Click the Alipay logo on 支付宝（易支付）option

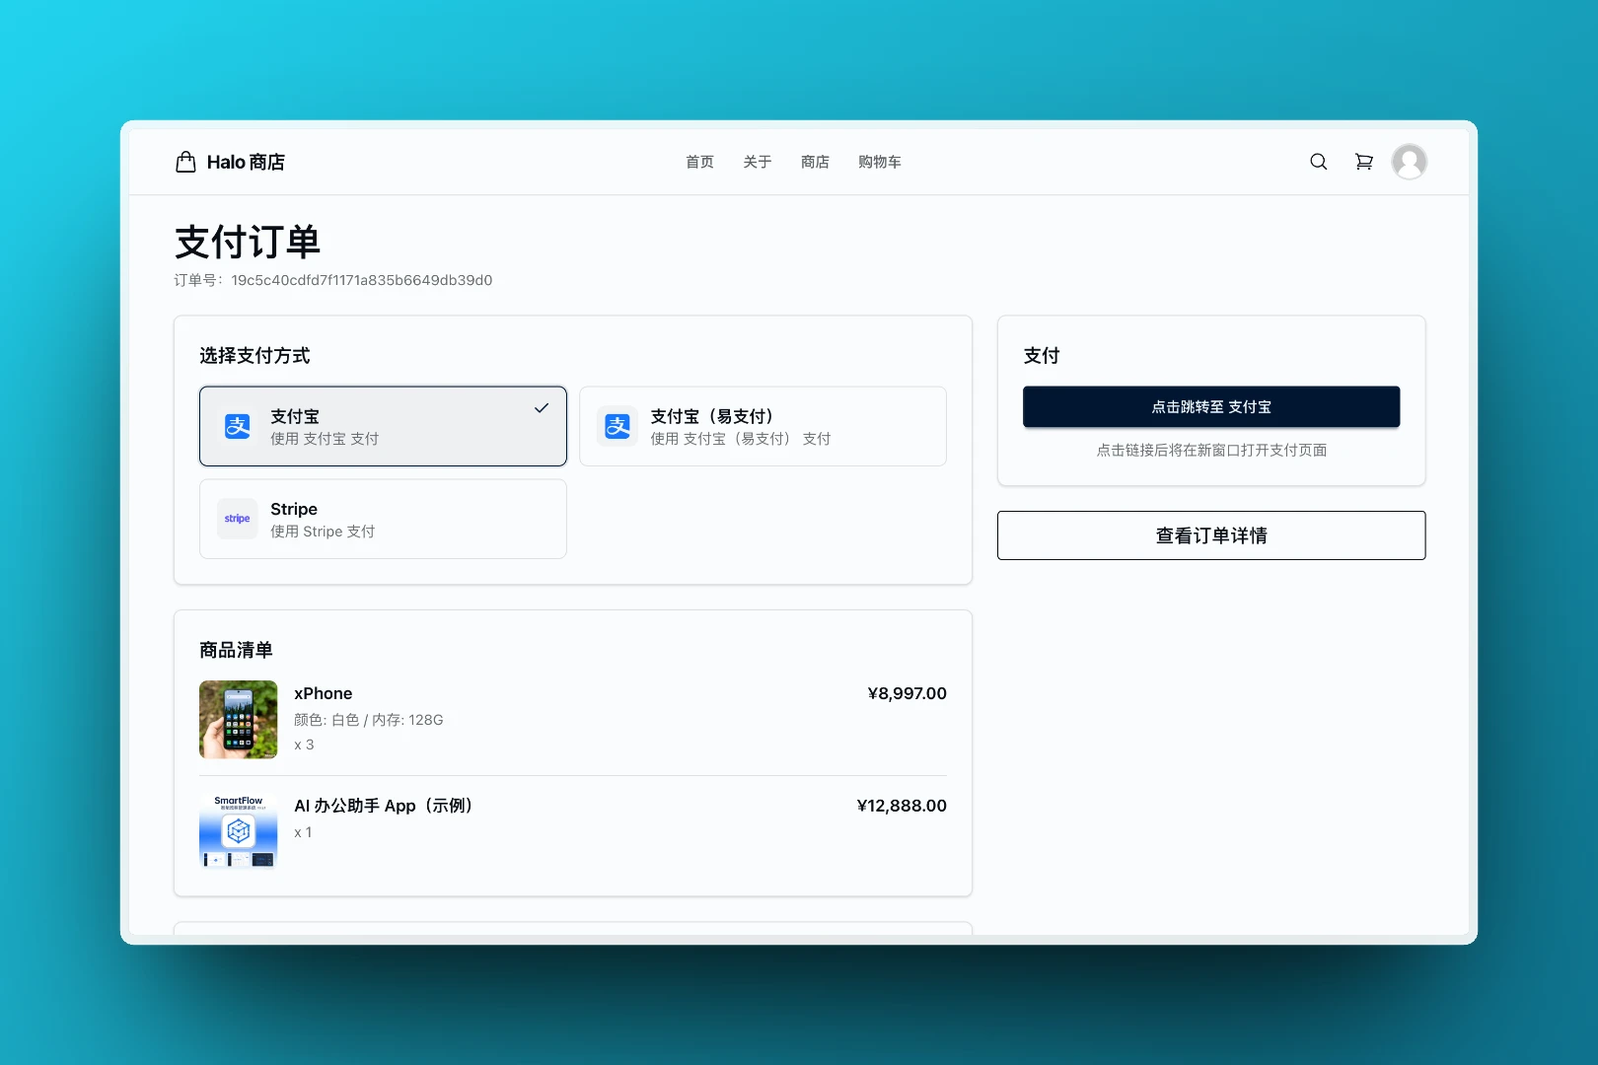pos(617,426)
